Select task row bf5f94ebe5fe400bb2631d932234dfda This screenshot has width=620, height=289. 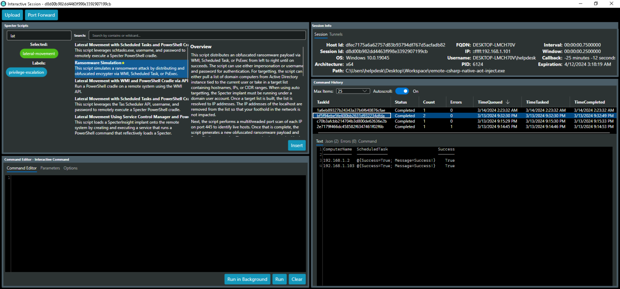coord(465,116)
